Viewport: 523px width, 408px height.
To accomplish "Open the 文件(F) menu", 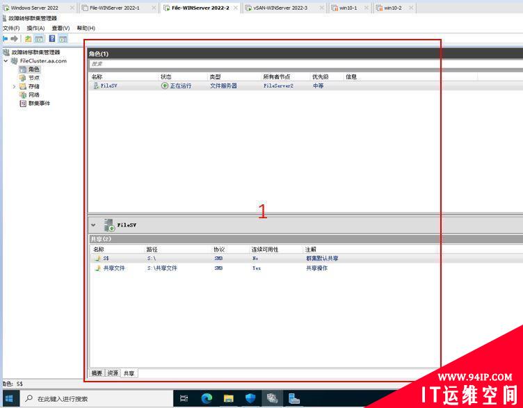I will tap(11, 28).
